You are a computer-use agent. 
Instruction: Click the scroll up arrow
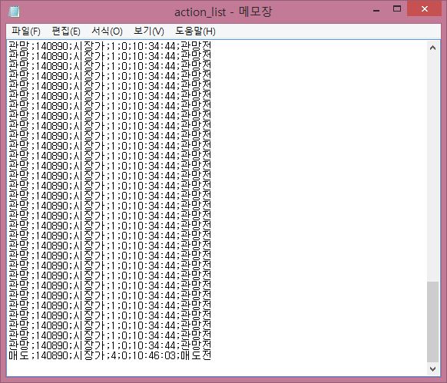[x=432, y=48]
